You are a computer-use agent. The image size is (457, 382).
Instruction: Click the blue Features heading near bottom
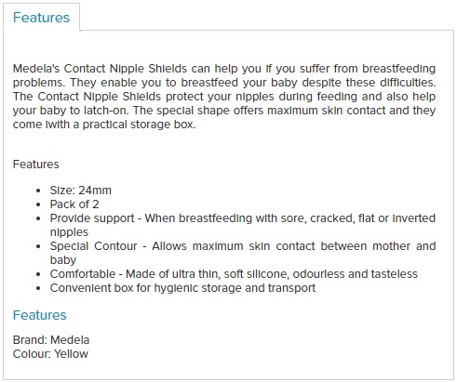40,315
